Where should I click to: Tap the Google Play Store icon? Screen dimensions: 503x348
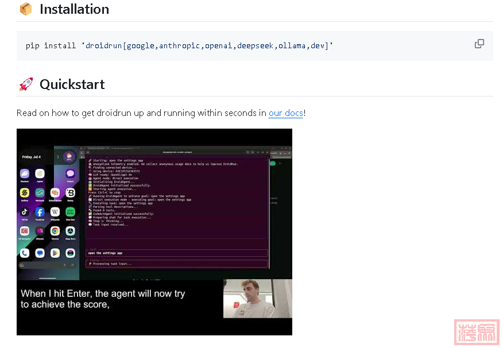tap(55, 253)
